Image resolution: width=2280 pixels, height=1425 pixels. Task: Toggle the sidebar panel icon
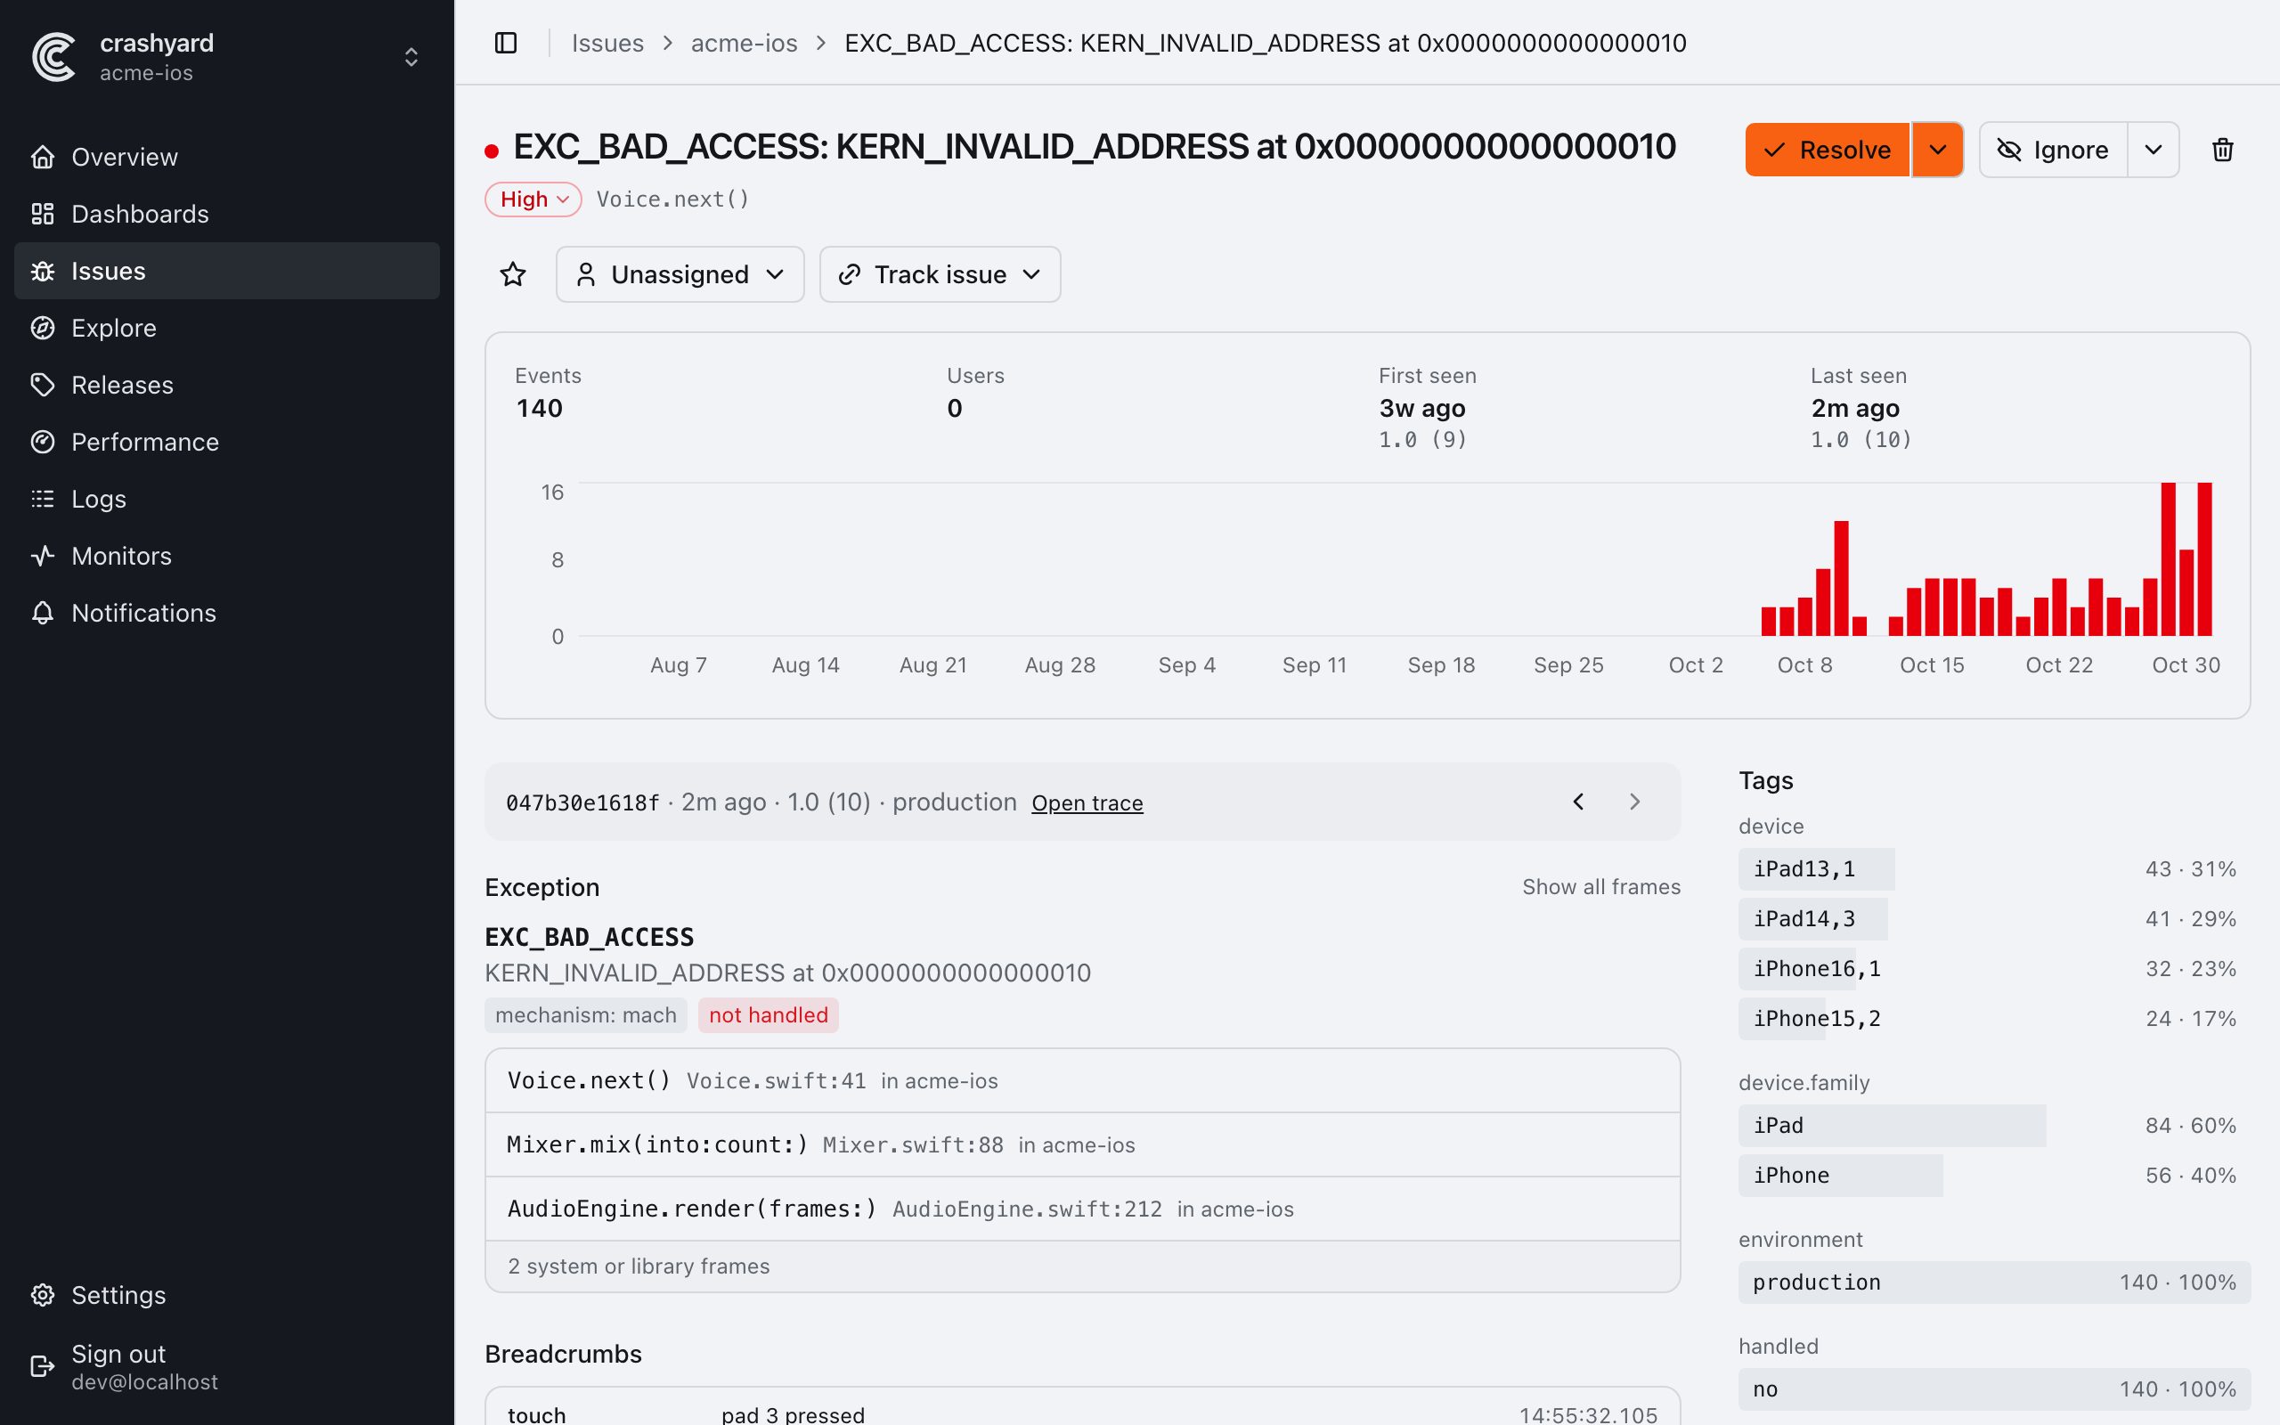[506, 43]
